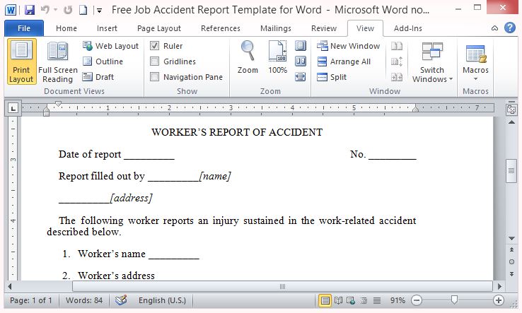The width and height of the screenshot is (522, 313).
Task: Click the vertical scrollbar up arrow
Action: click(x=511, y=122)
